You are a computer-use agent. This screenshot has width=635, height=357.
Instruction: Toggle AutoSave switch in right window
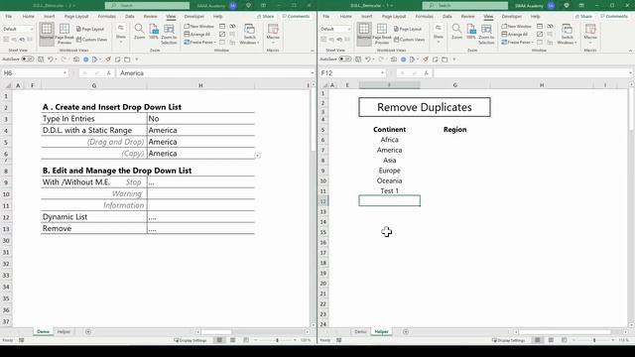tap(345, 59)
